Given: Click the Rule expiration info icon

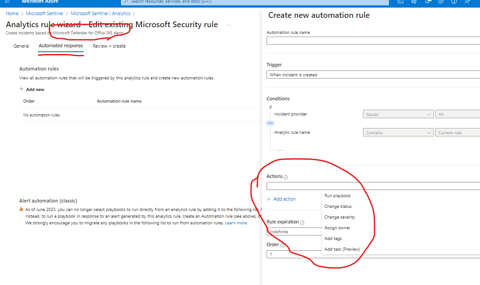Looking at the screenshot, I should 302,223.
